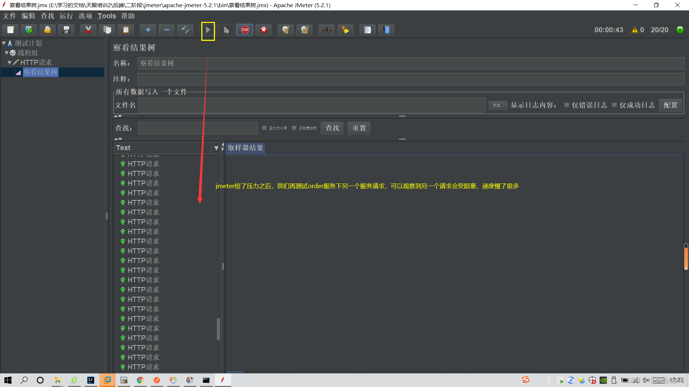
Task: Collapse the 测试计划 tree node
Action: click(4, 43)
